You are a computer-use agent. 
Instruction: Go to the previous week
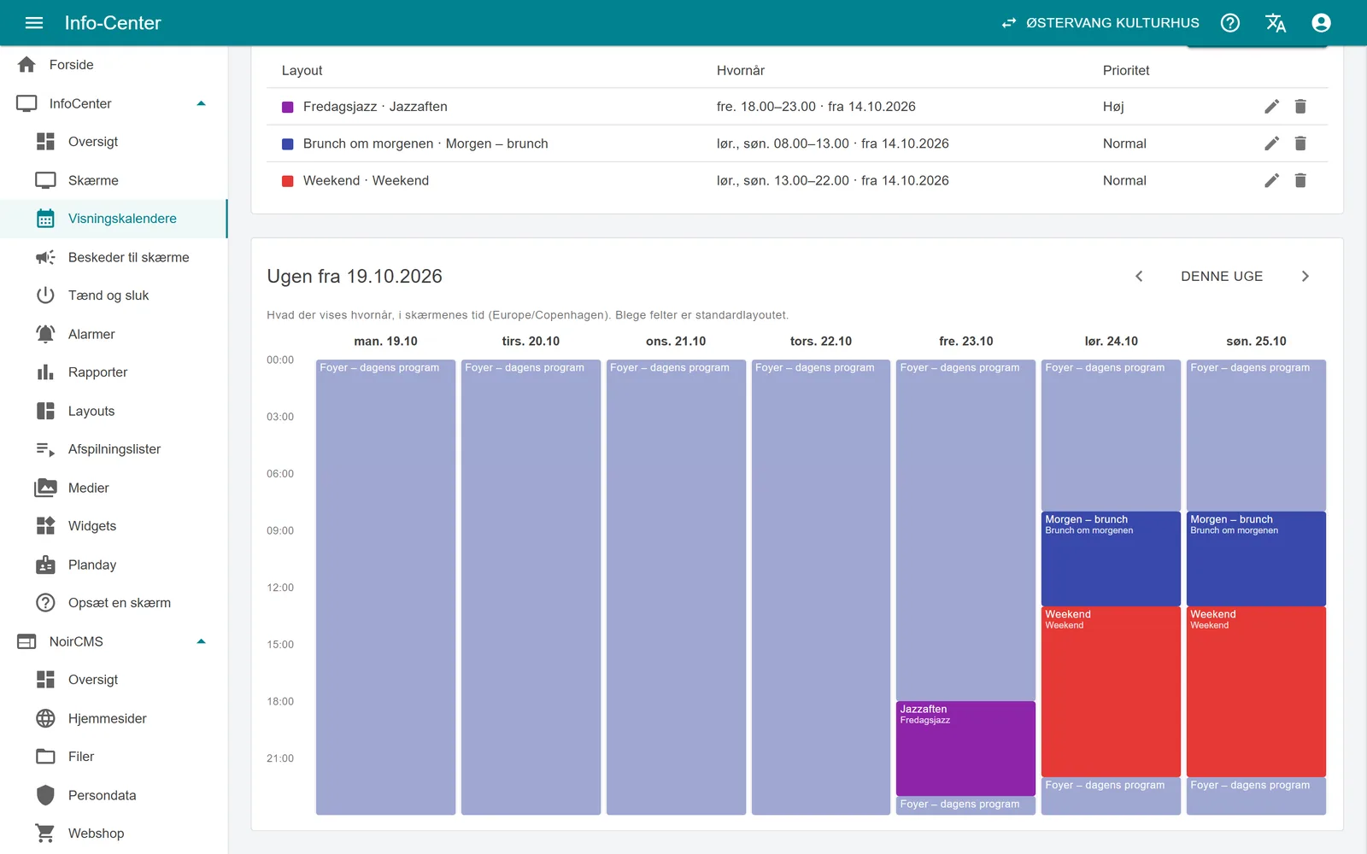(1139, 276)
